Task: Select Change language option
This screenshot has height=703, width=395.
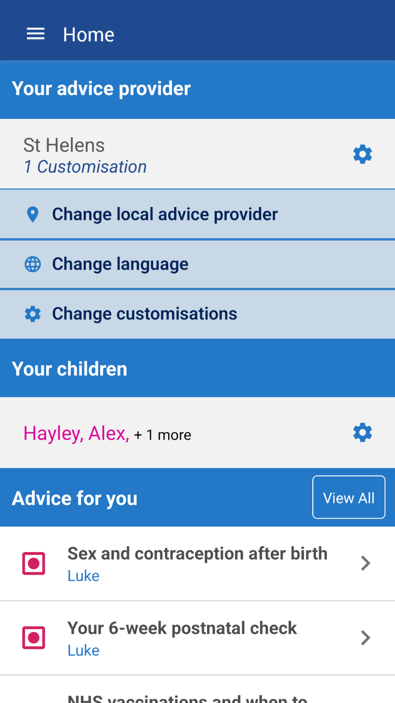Action: click(x=120, y=264)
